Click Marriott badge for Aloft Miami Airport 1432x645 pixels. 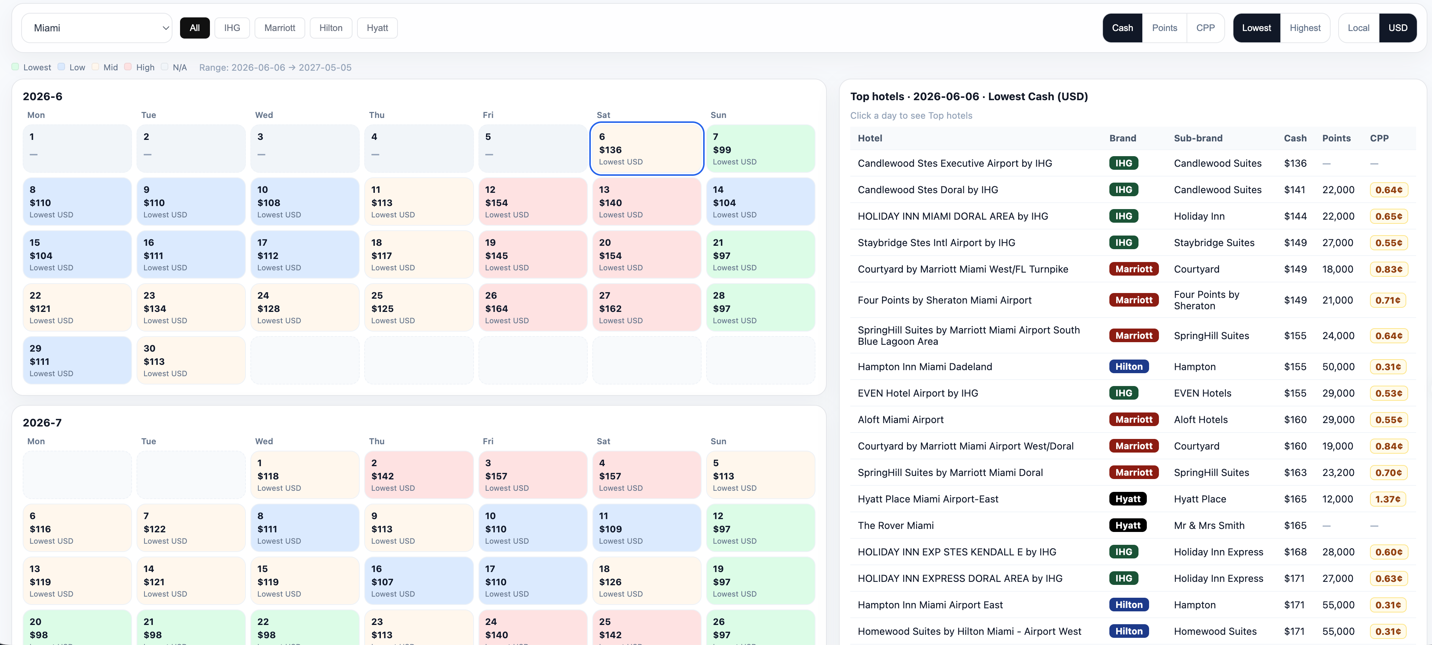[1134, 419]
